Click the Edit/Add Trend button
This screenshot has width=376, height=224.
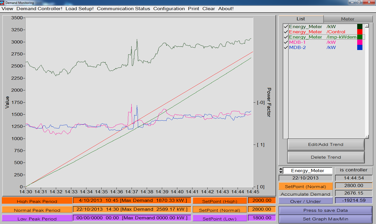(x=326, y=145)
